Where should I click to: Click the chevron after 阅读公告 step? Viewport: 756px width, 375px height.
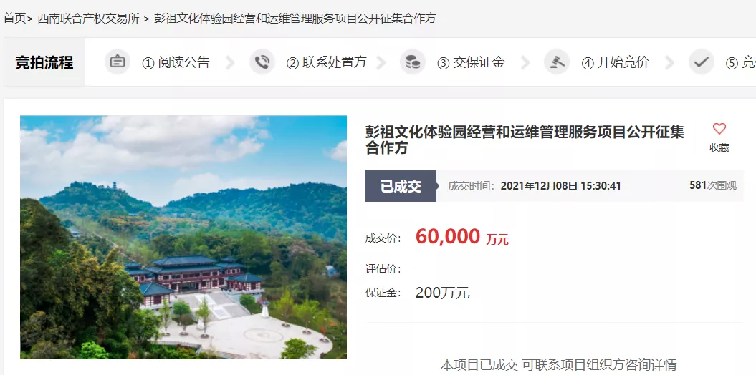pyautogui.click(x=230, y=62)
